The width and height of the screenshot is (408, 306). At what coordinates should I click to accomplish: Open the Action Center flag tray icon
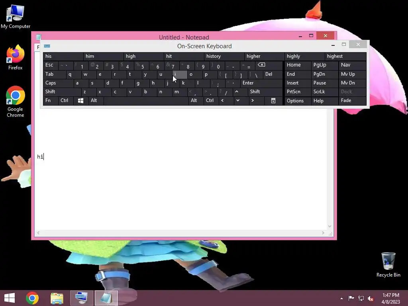pos(351,298)
